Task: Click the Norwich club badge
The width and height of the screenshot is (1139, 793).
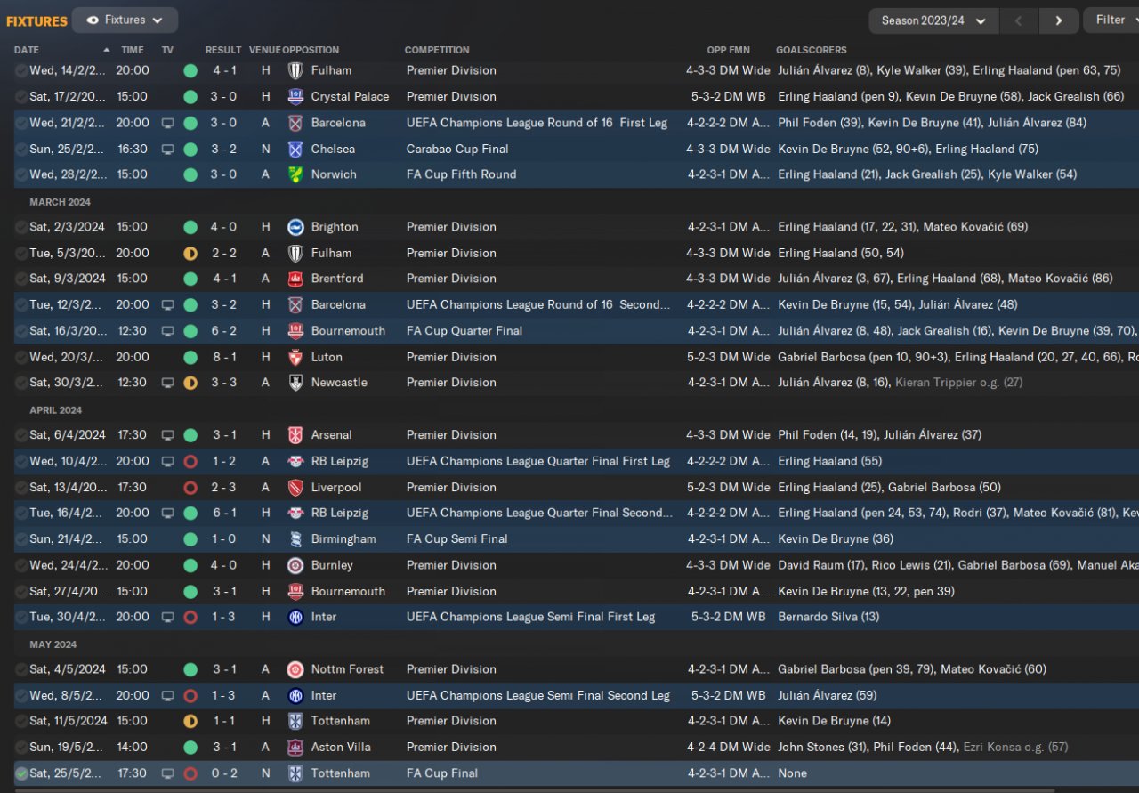Action: tap(295, 174)
